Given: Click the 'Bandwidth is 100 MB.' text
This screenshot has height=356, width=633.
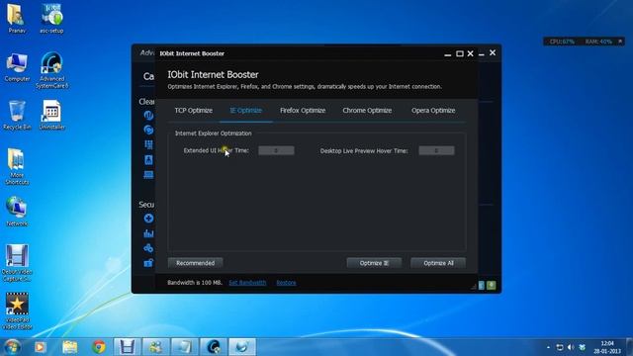Looking at the screenshot, I should 195,283.
